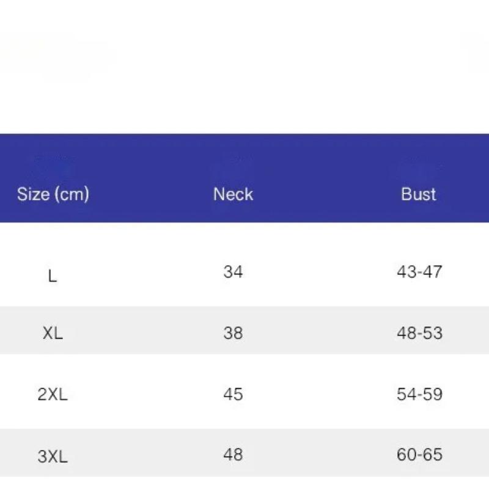Viewport: 489px width, 489px height.
Task: Select the L size label
Action: click(53, 276)
